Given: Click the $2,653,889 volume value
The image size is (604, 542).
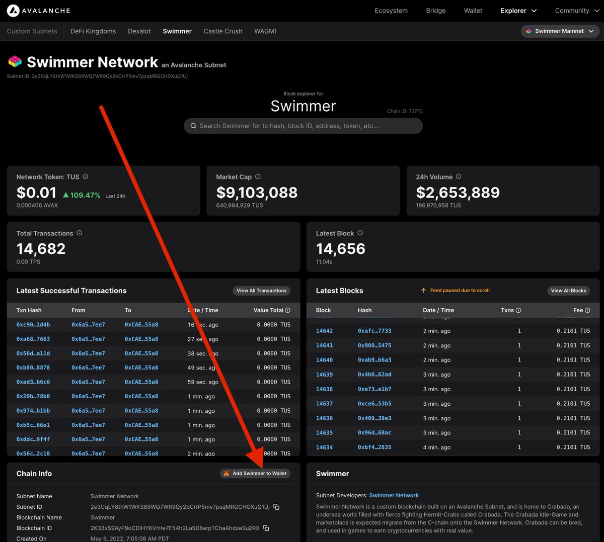Looking at the screenshot, I should point(458,193).
